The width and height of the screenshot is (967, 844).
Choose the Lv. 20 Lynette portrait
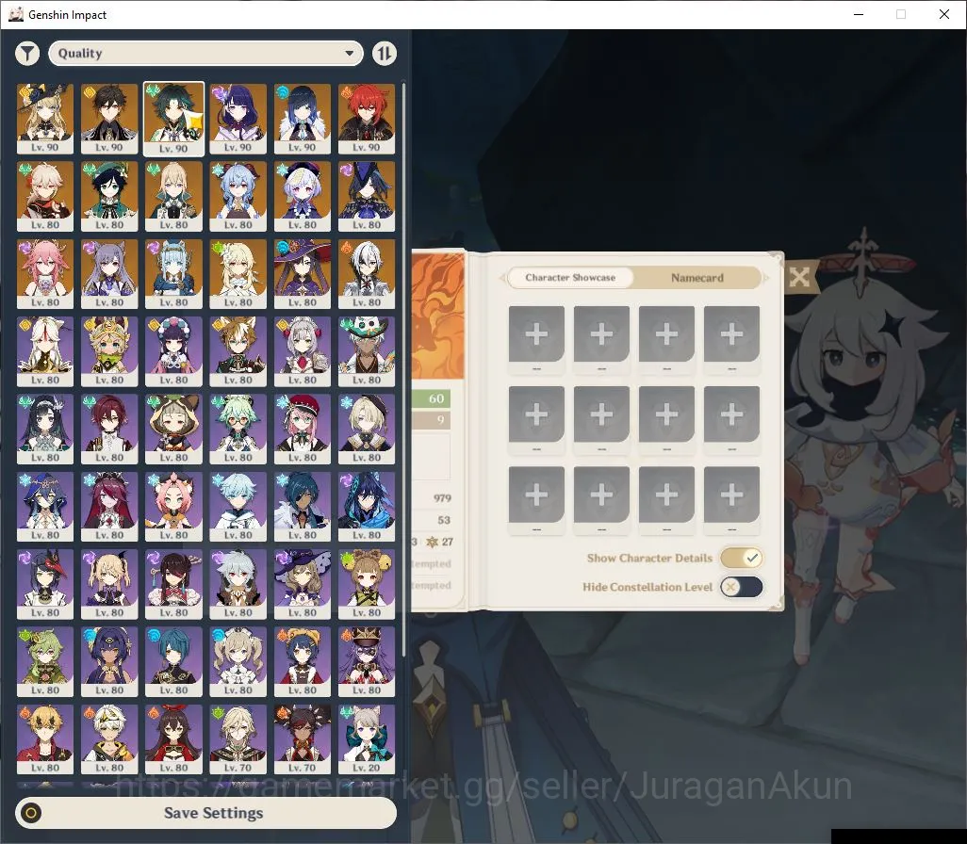pos(367,739)
